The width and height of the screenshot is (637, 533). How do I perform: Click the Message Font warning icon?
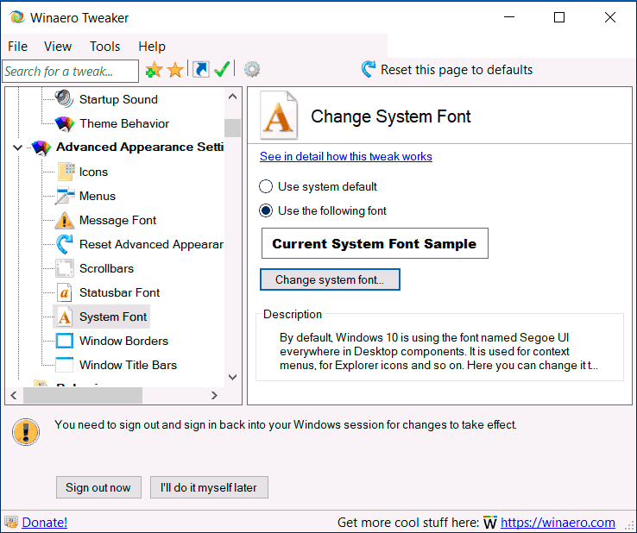pos(65,220)
